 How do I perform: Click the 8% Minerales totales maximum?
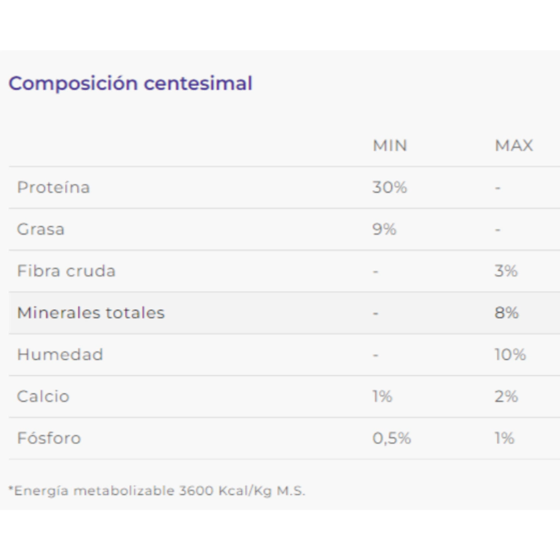click(x=506, y=313)
